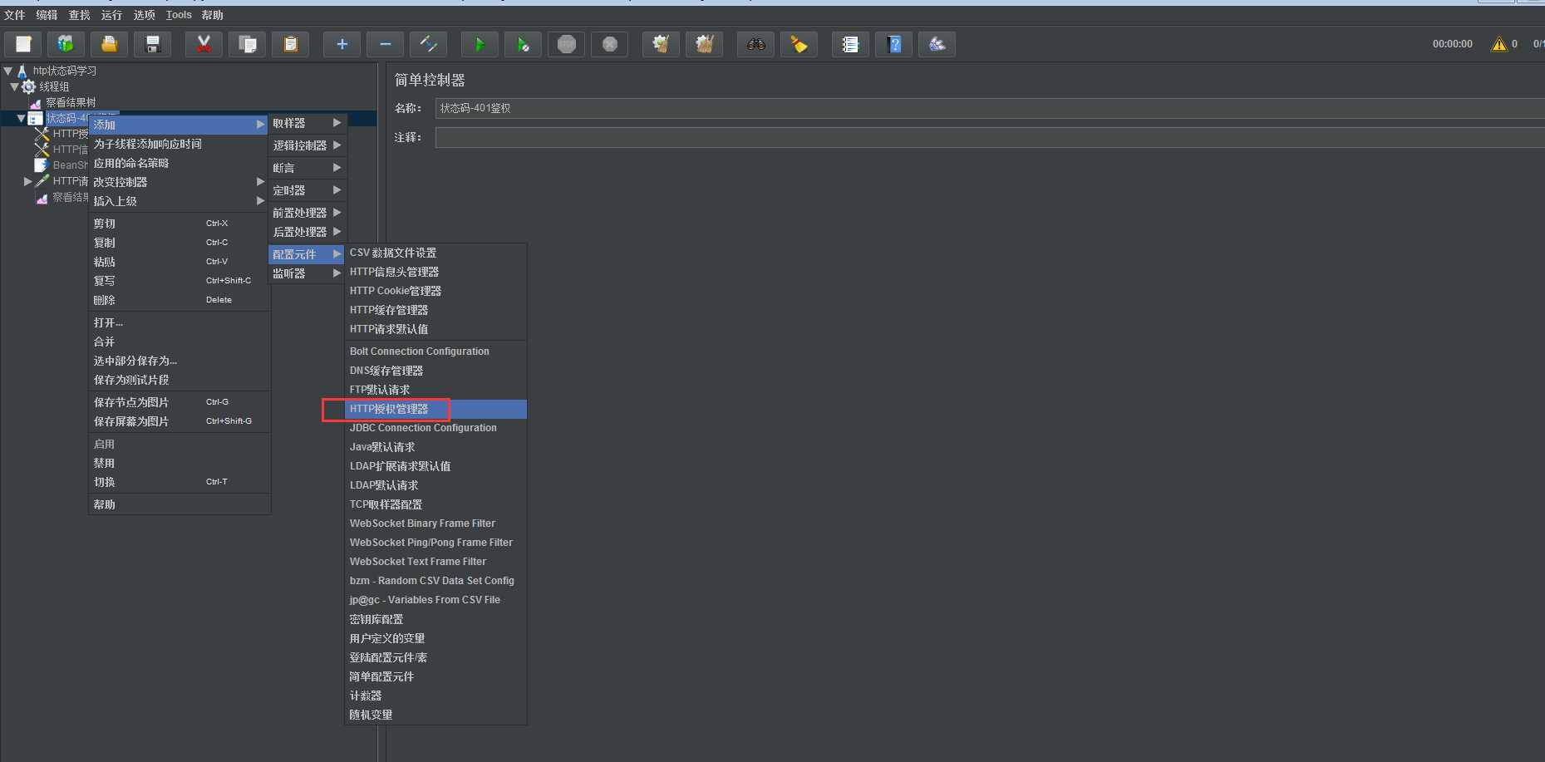Start test without pauses icon
Viewport: 1545px width, 762px height.
coord(523,44)
